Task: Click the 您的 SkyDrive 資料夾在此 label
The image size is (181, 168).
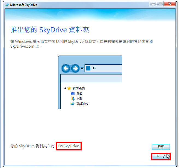Action: 32,146
